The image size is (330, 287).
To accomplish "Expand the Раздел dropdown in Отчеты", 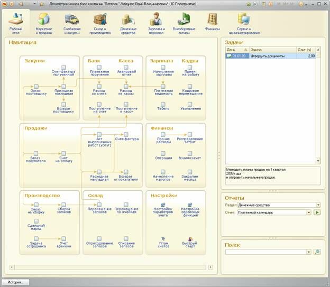I will pyautogui.click(x=318, y=205).
